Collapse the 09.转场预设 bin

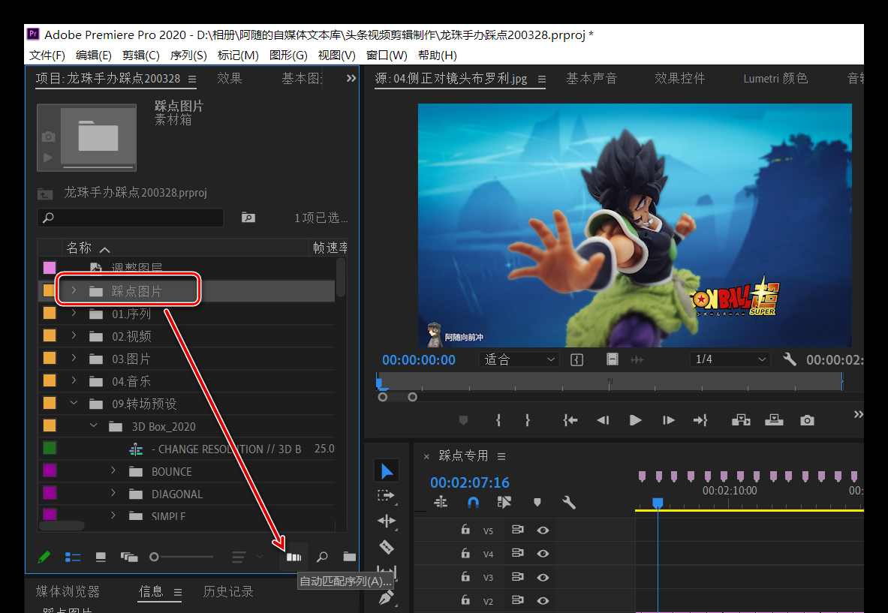pos(74,403)
